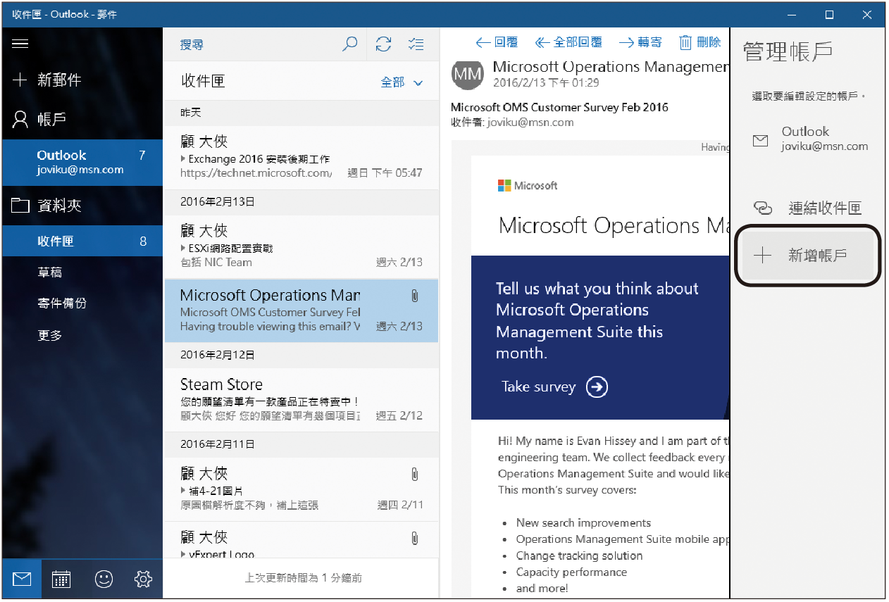The image size is (889, 602).
Task: Sync the mailbox with refresh icon
Action: click(383, 44)
